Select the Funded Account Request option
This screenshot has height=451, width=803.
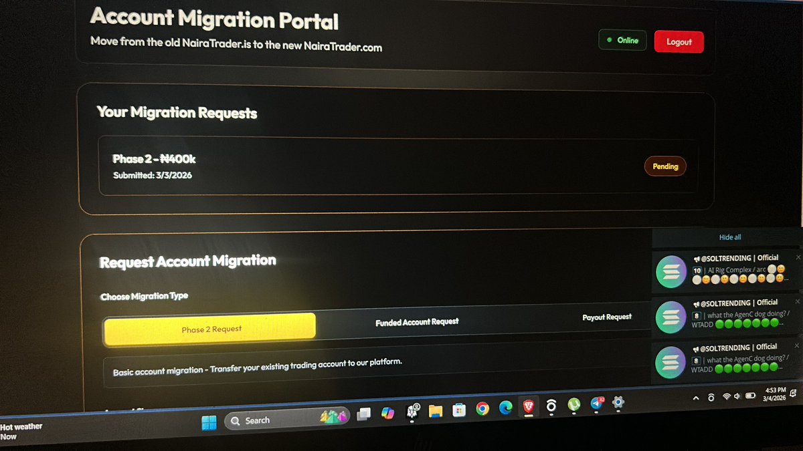(417, 322)
